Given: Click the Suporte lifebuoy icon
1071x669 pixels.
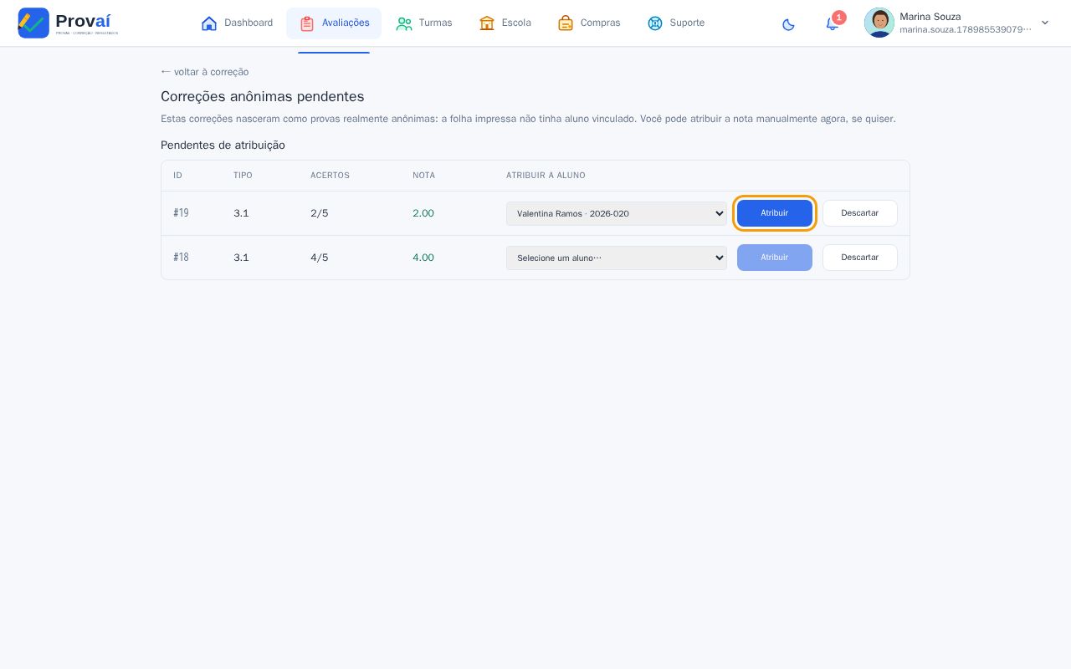Looking at the screenshot, I should point(655,23).
